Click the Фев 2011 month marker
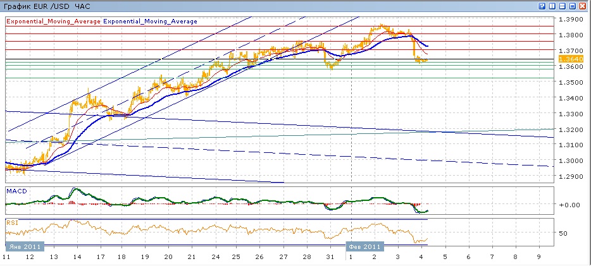The height and width of the screenshot is (266, 591). pos(365,247)
